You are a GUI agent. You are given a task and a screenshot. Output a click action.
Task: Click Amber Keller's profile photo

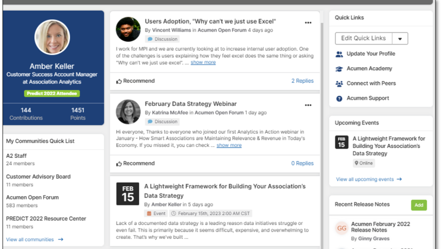pyautogui.click(x=52, y=37)
